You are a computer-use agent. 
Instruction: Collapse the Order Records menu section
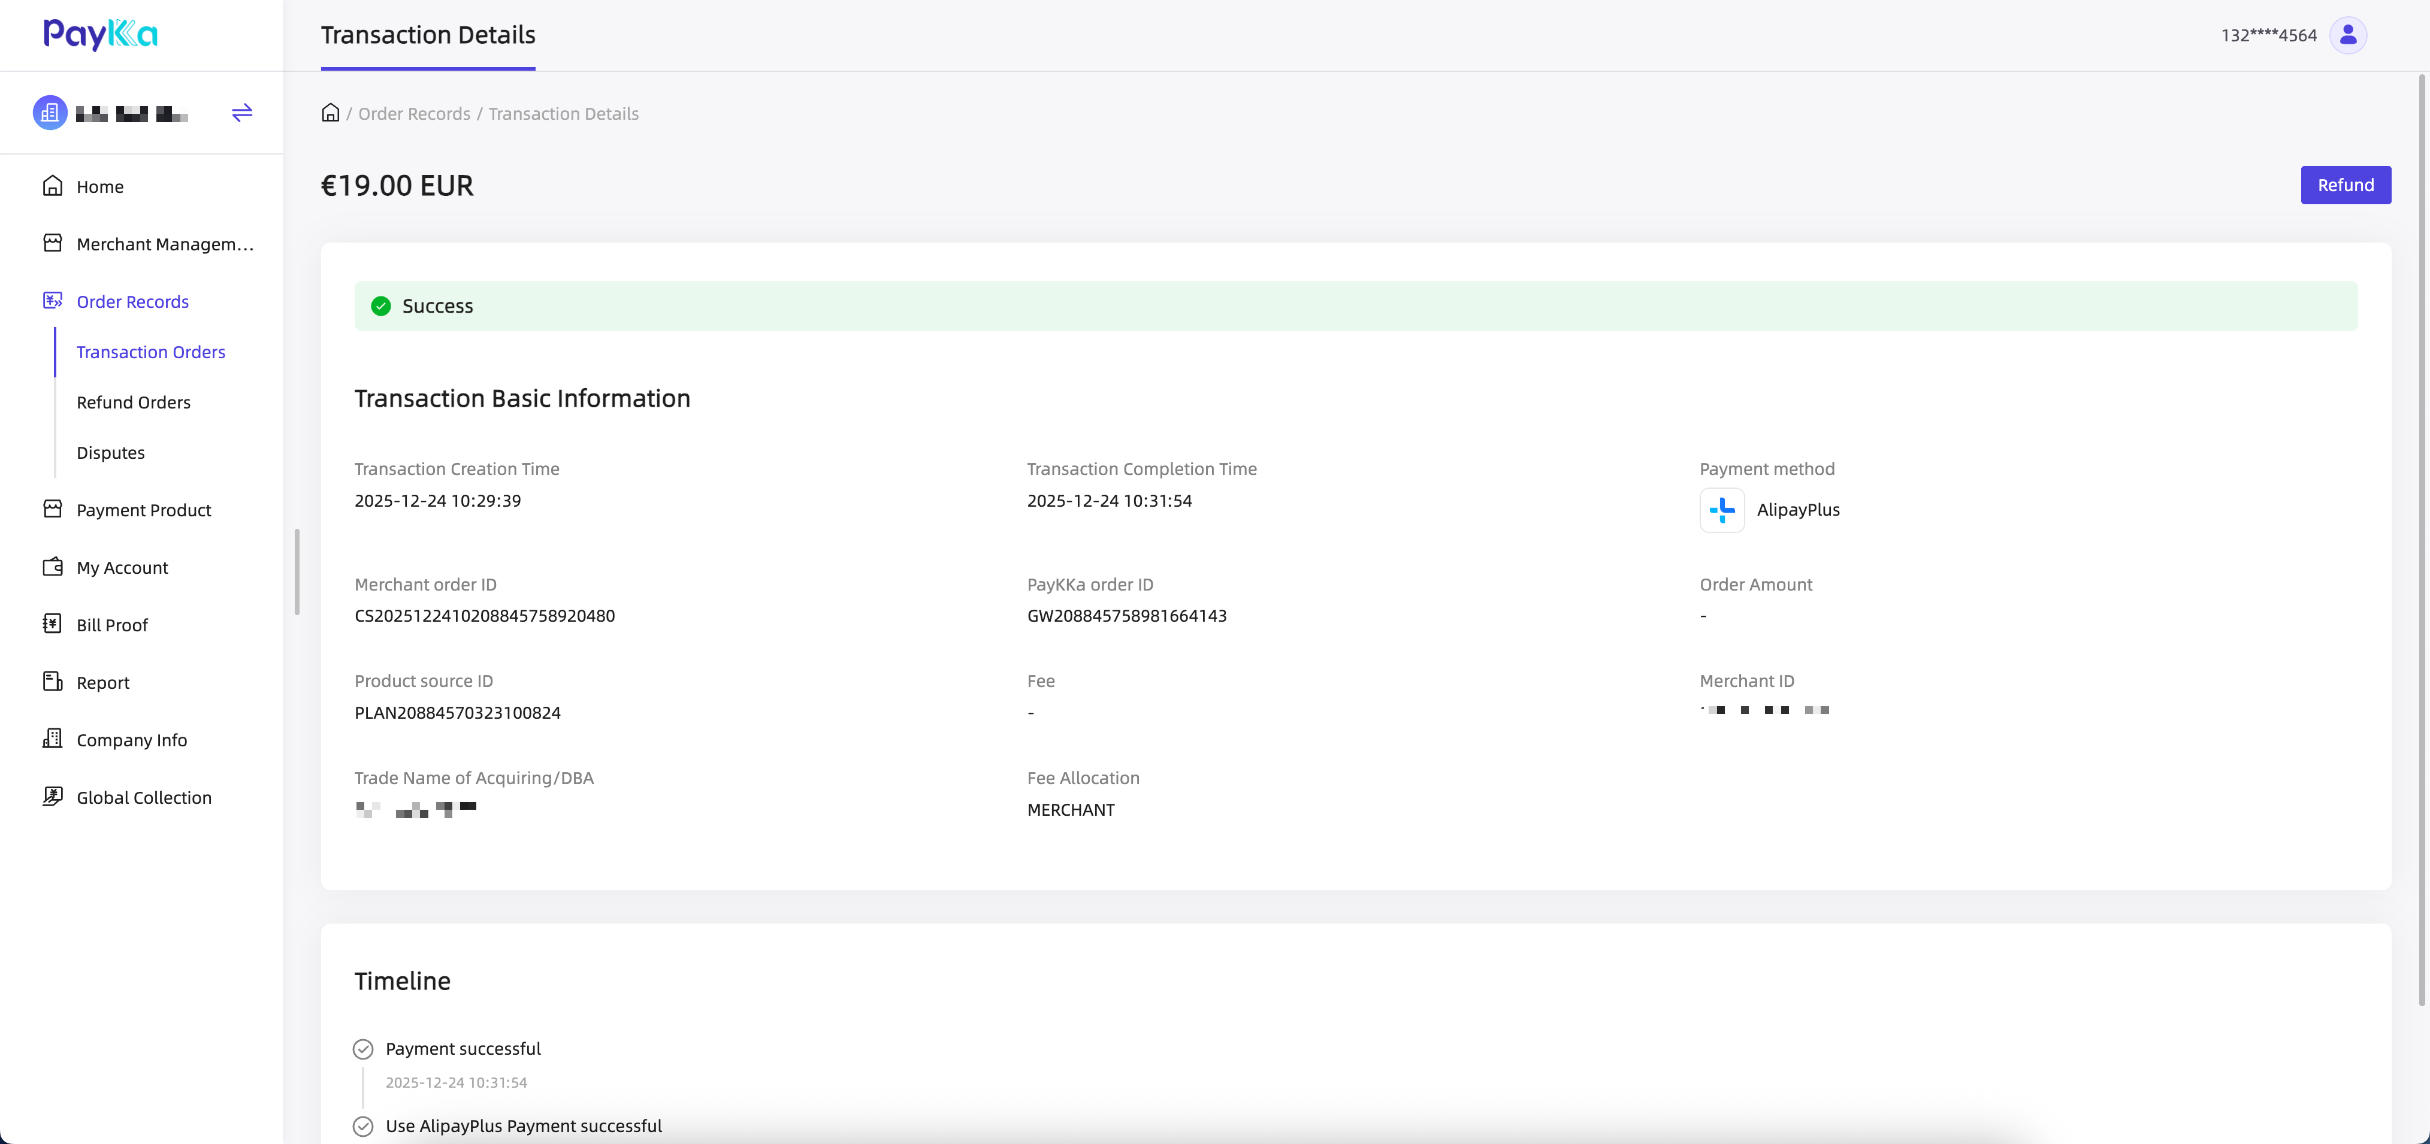coord(132,302)
